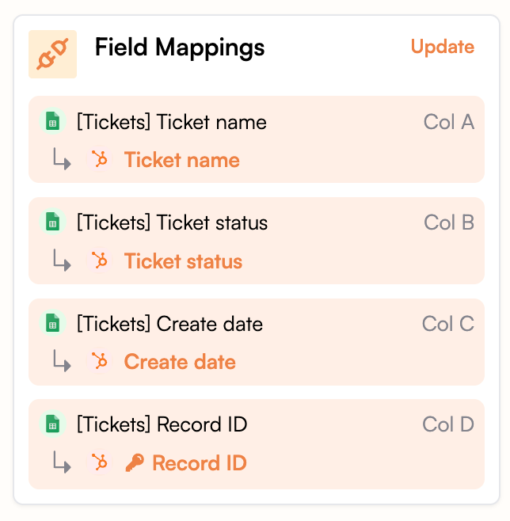The height and width of the screenshot is (521, 510).
Task: Click the Col D label
Action: click(x=447, y=425)
